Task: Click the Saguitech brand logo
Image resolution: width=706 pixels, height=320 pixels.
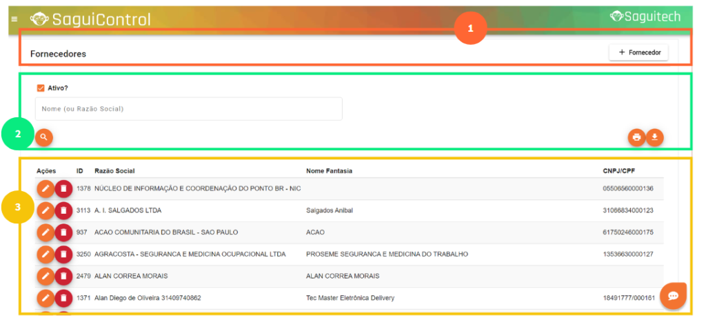Action: click(x=645, y=17)
